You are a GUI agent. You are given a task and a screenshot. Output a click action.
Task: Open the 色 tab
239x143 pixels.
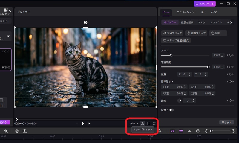203,12
